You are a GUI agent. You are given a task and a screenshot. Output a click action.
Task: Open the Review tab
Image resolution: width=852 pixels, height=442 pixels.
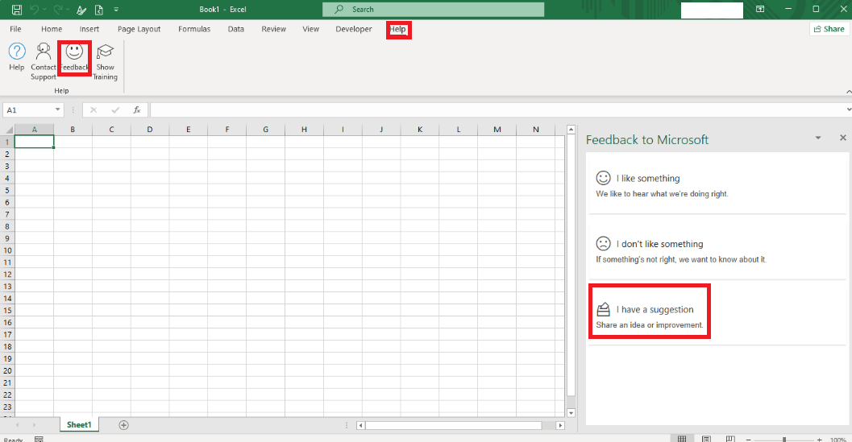pos(273,29)
